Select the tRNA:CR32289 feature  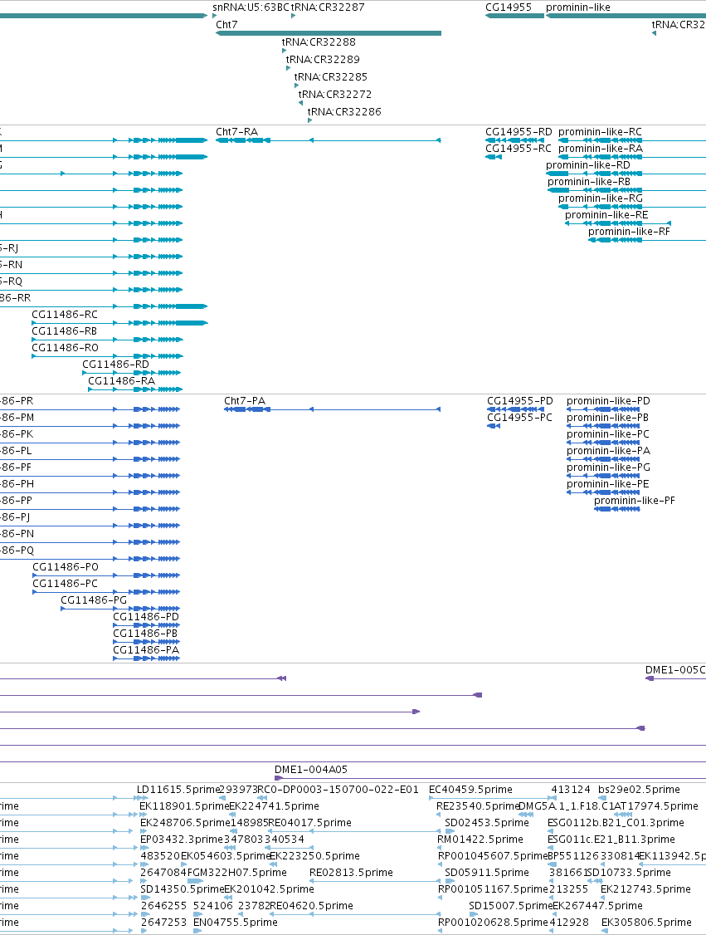coord(289,69)
